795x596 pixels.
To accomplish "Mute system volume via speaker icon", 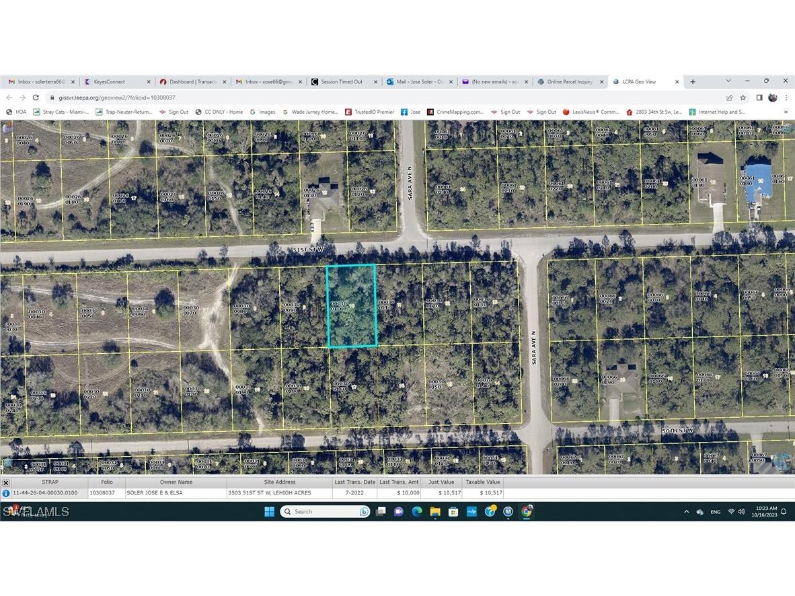I will pyautogui.click(x=741, y=511).
